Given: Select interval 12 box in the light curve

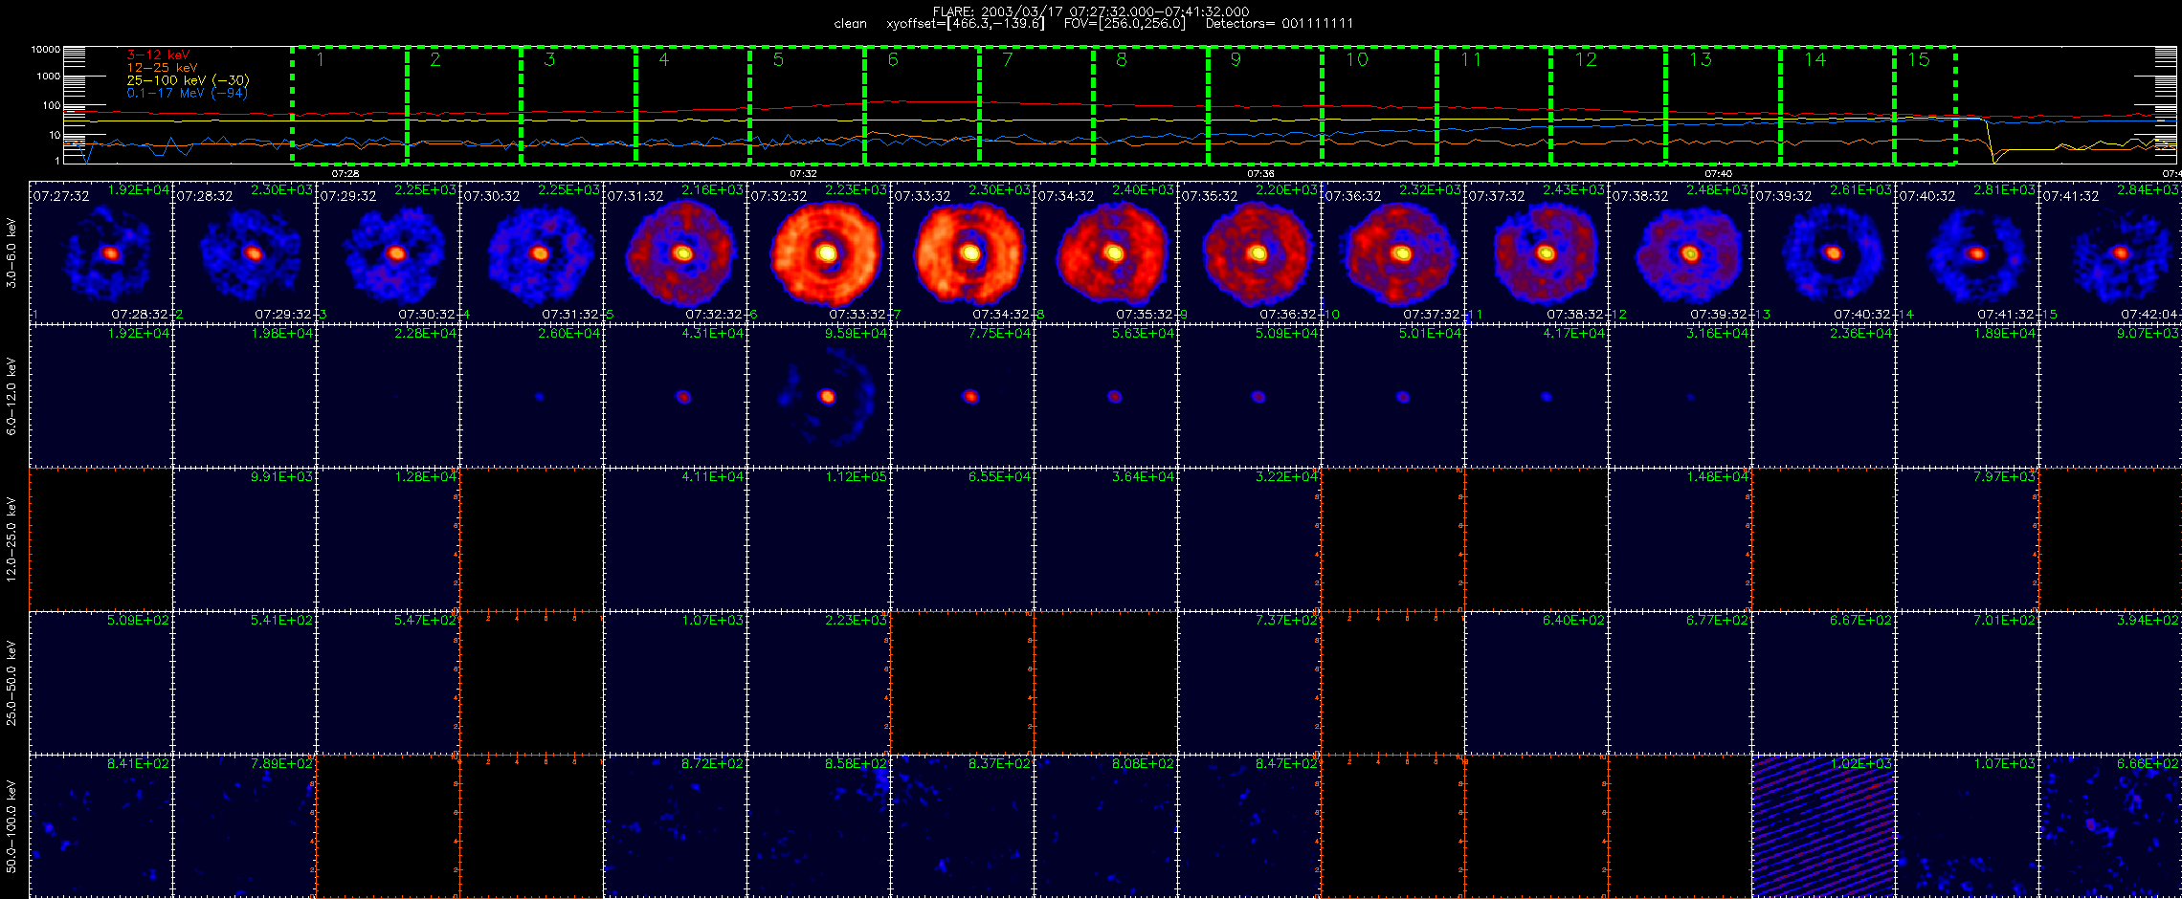Looking at the screenshot, I should 1609,104.
